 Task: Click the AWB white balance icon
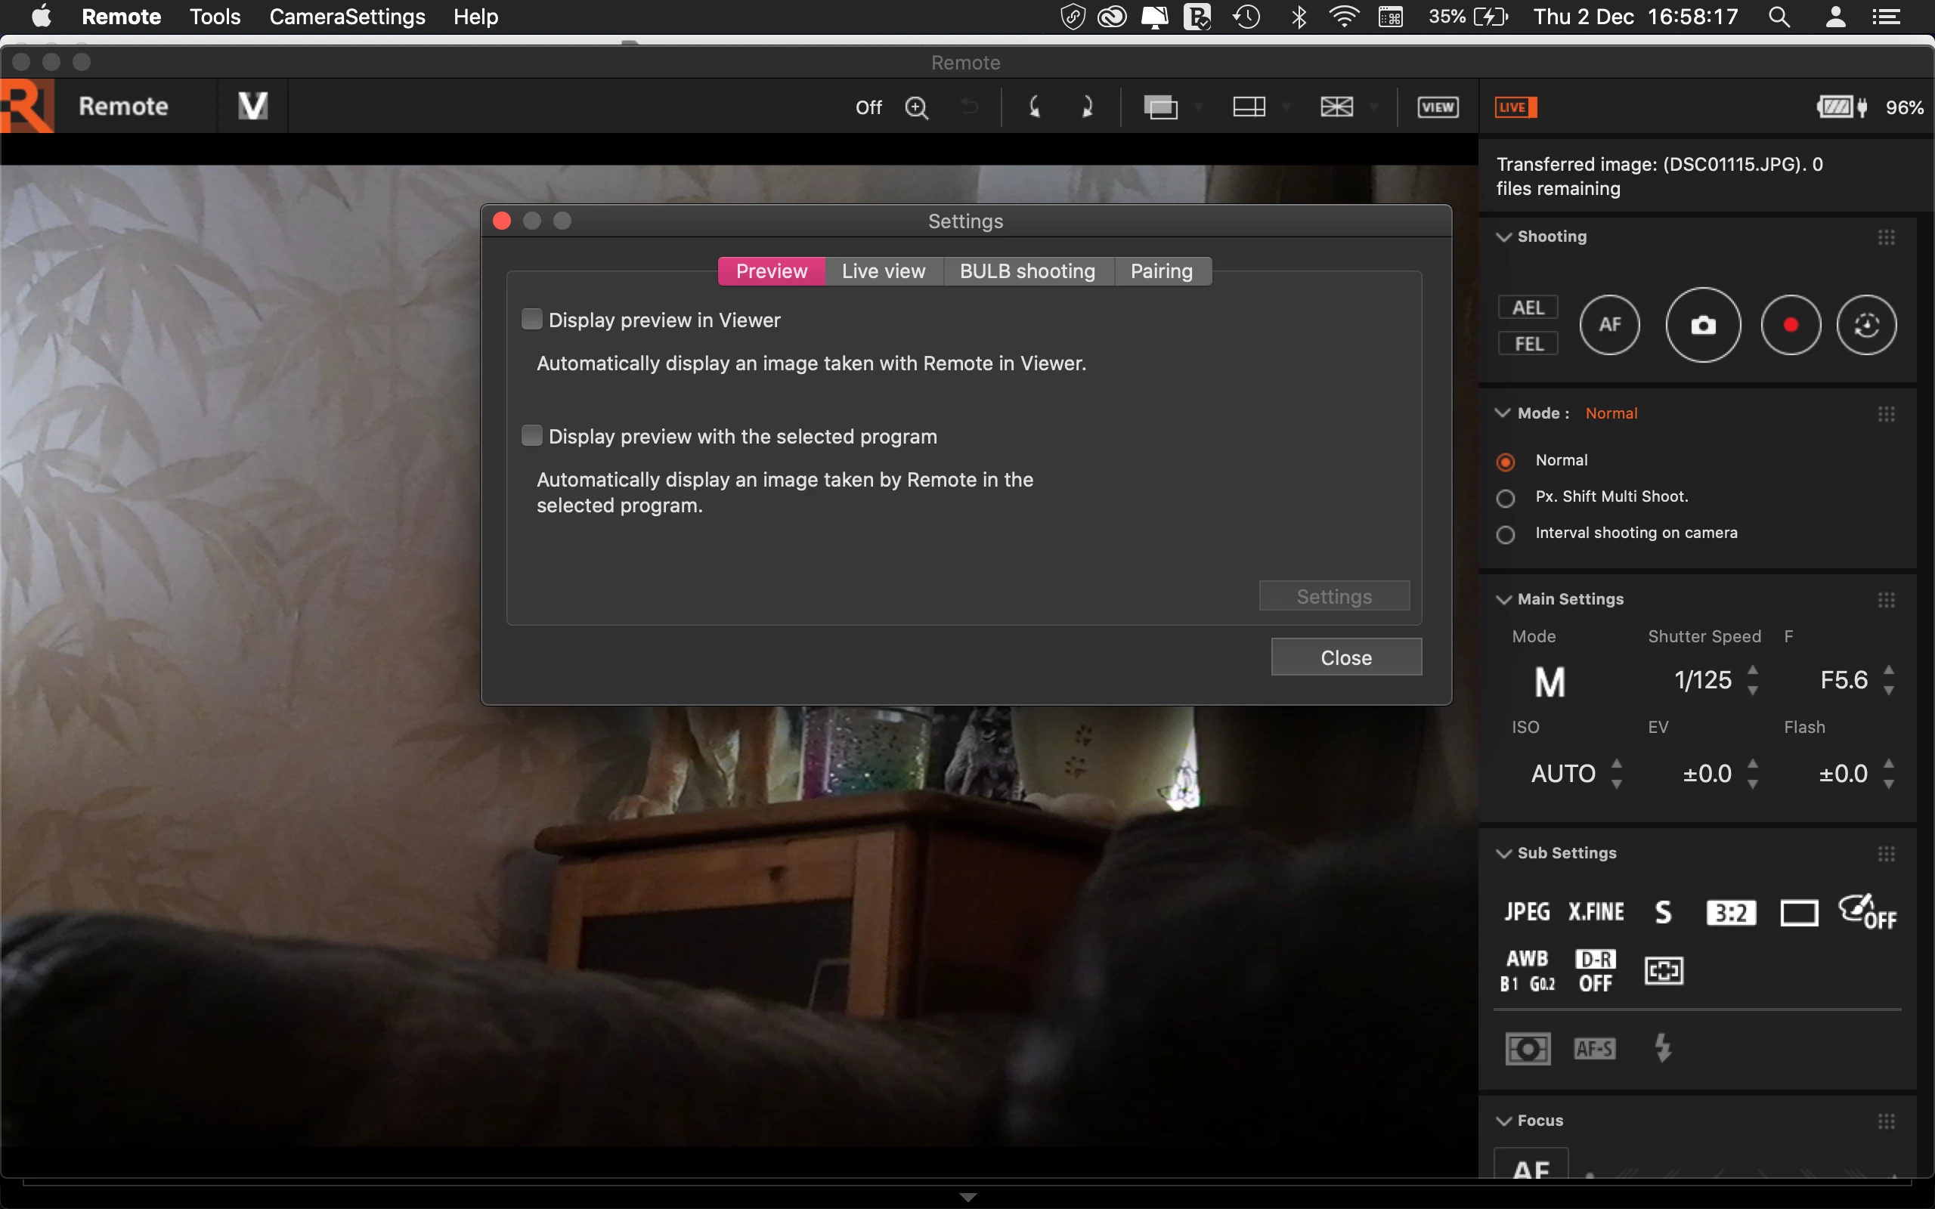(x=1527, y=969)
